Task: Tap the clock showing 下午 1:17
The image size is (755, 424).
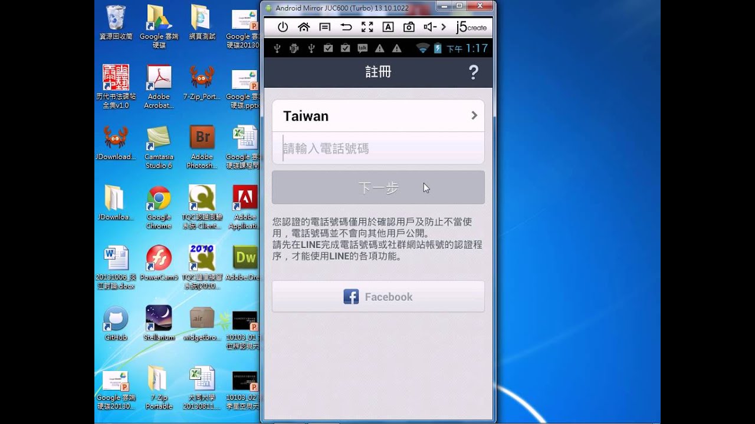Action: 467,49
